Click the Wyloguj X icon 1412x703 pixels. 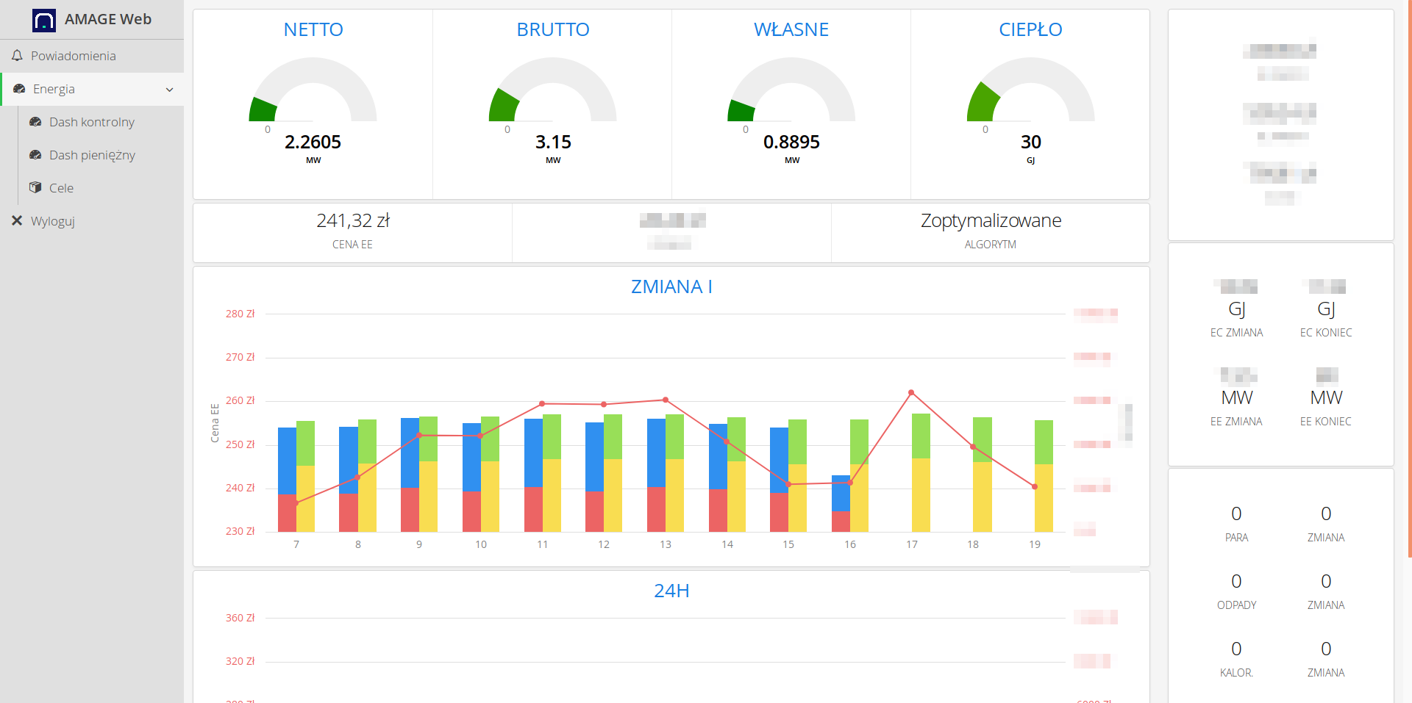point(17,220)
